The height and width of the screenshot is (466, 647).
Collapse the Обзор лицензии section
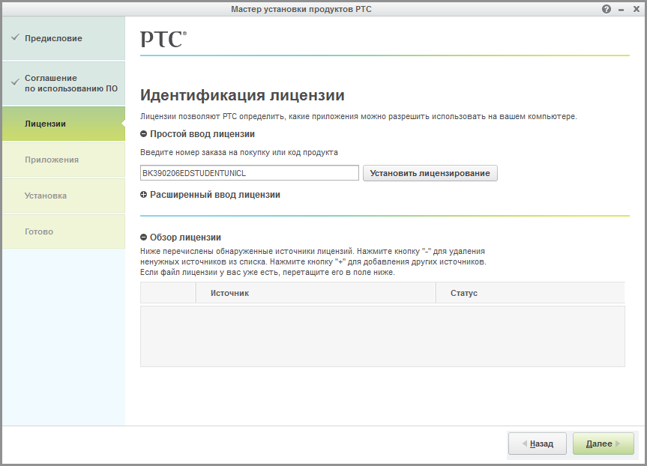click(x=144, y=237)
